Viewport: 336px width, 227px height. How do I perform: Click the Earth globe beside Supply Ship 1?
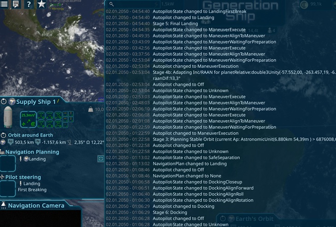[x=12, y=102]
